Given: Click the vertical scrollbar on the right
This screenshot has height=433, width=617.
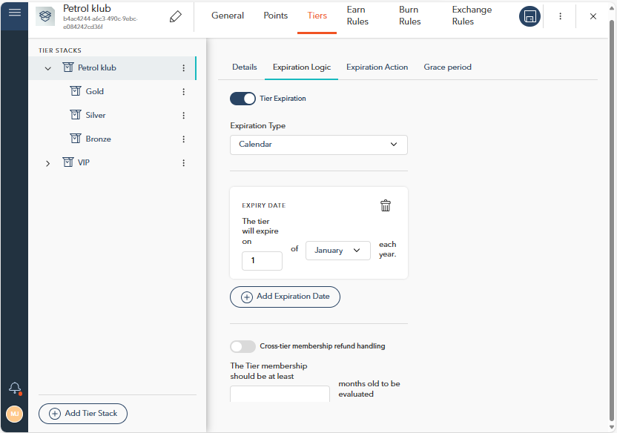Looking at the screenshot, I should 612,220.
